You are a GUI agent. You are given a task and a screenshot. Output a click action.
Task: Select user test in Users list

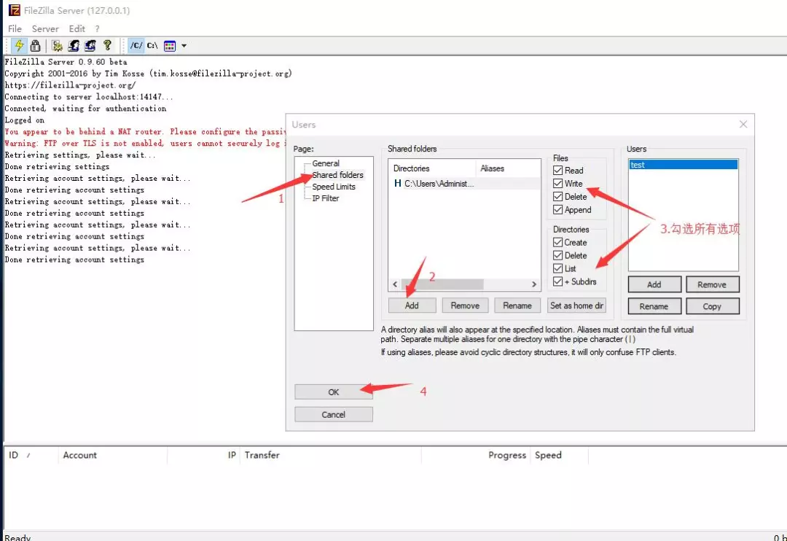click(x=683, y=165)
